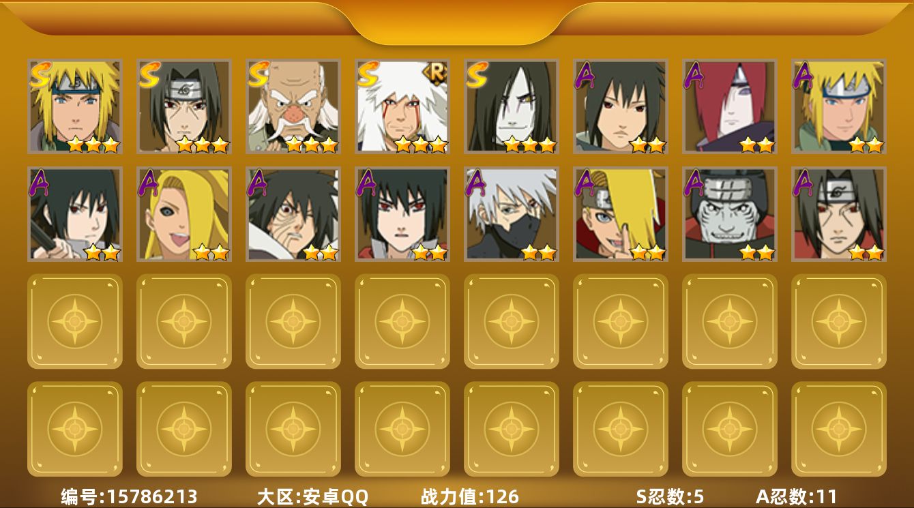Click the A忍数:11 counter

(796, 496)
